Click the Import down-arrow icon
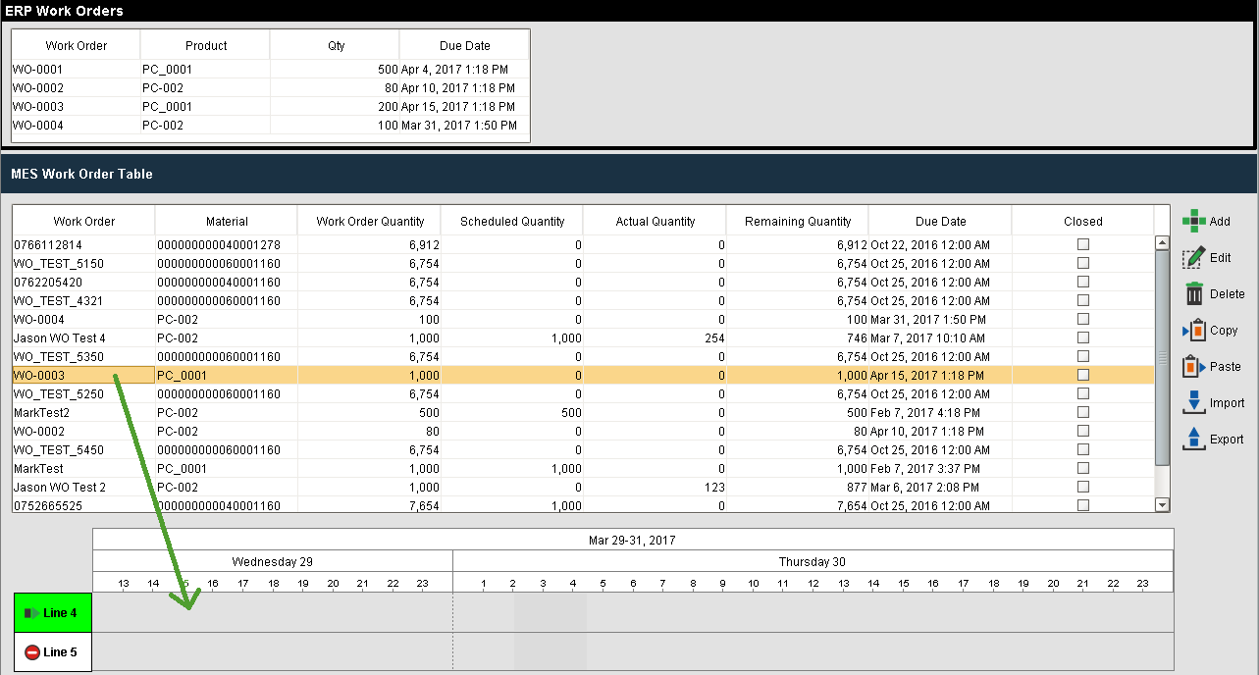Screen dimensions: 1259x675 tap(1193, 403)
